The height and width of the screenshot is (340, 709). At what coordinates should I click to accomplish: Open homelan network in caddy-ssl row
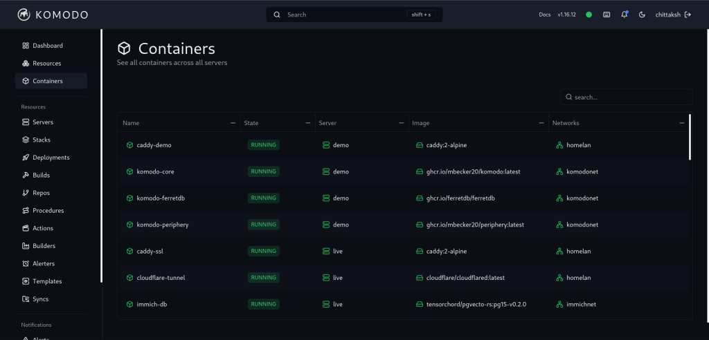[x=579, y=251]
